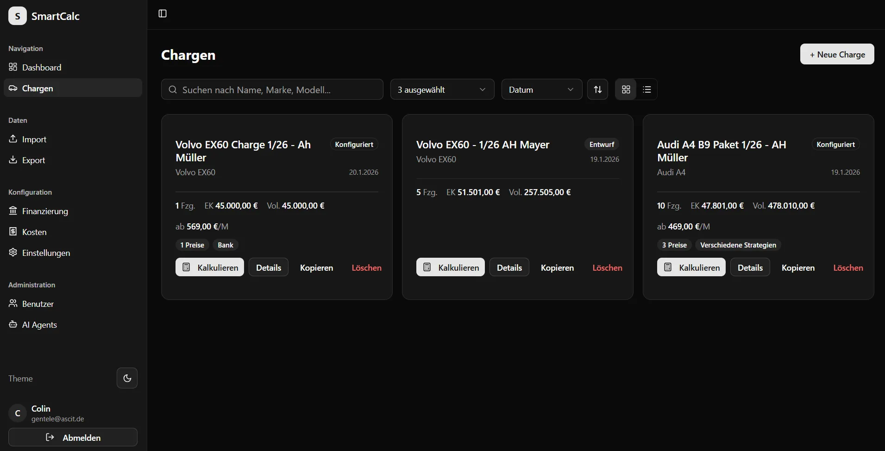Calculate the Audi A4 B9 Paket charge

pyautogui.click(x=691, y=267)
